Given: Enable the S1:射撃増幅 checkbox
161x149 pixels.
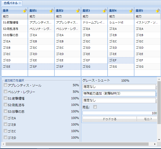Looking at the screenshot, I should [5, 98].
